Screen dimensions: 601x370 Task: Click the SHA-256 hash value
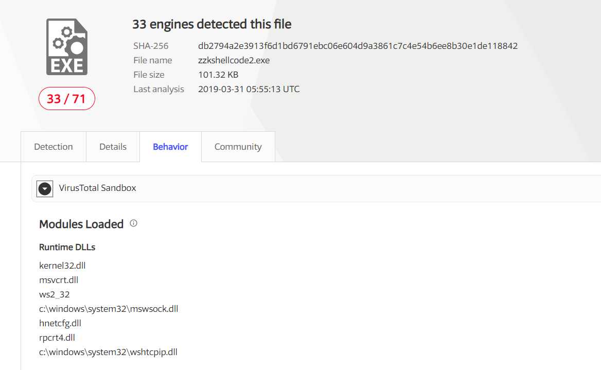[358, 46]
